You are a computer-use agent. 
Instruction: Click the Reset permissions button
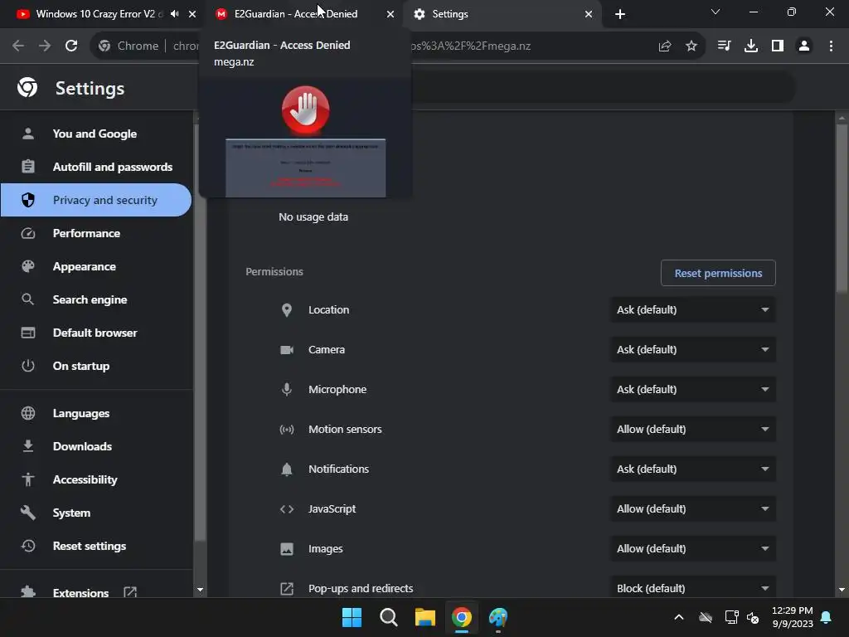(718, 273)
